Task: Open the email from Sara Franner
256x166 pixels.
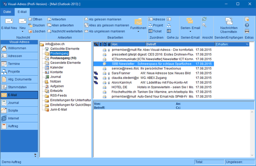Action: pyautogui.click(x=153, y=73)
